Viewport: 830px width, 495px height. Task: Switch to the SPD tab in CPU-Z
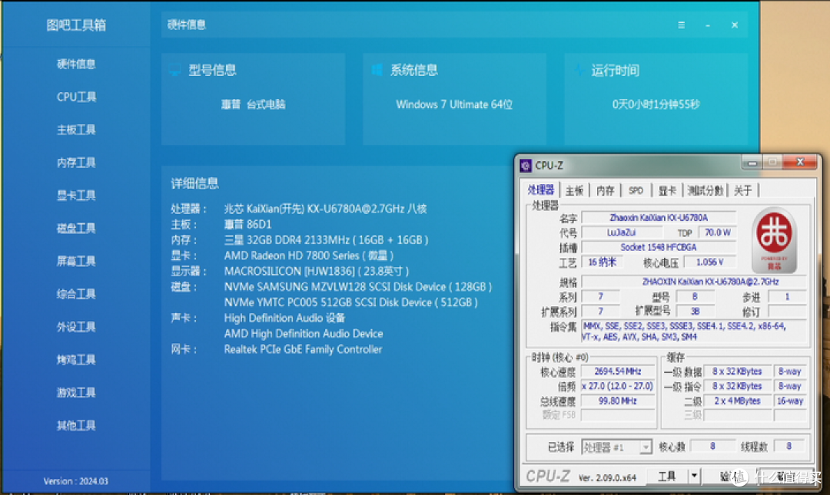[x=636, y=191]
